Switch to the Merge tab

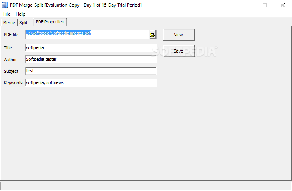click(x=9, y=23)
